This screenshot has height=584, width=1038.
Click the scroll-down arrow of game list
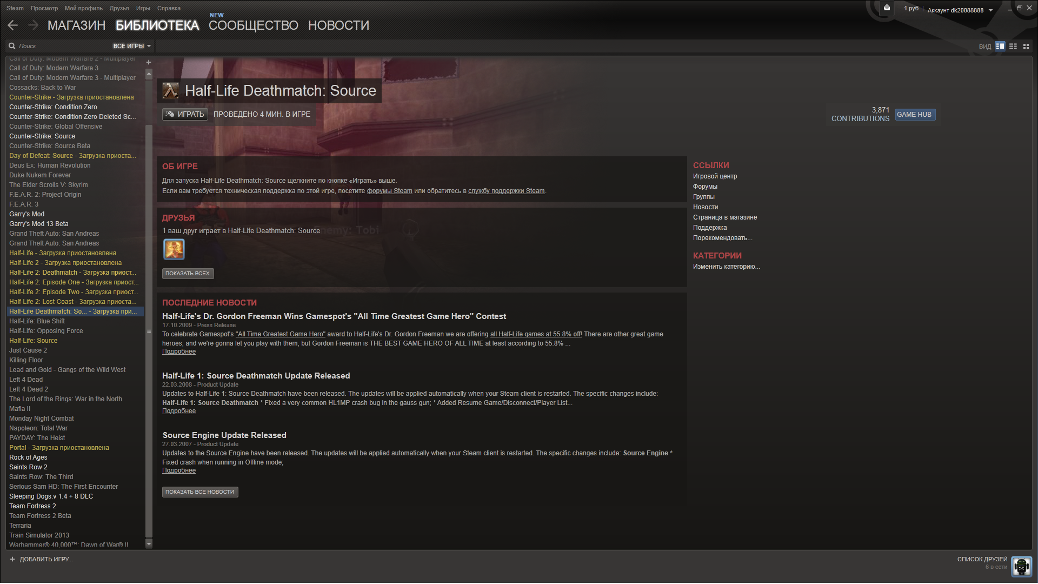pyautogui.click(x=149, y=543)
